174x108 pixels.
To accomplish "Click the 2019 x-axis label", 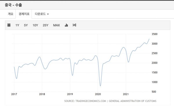I will (70, 94).
